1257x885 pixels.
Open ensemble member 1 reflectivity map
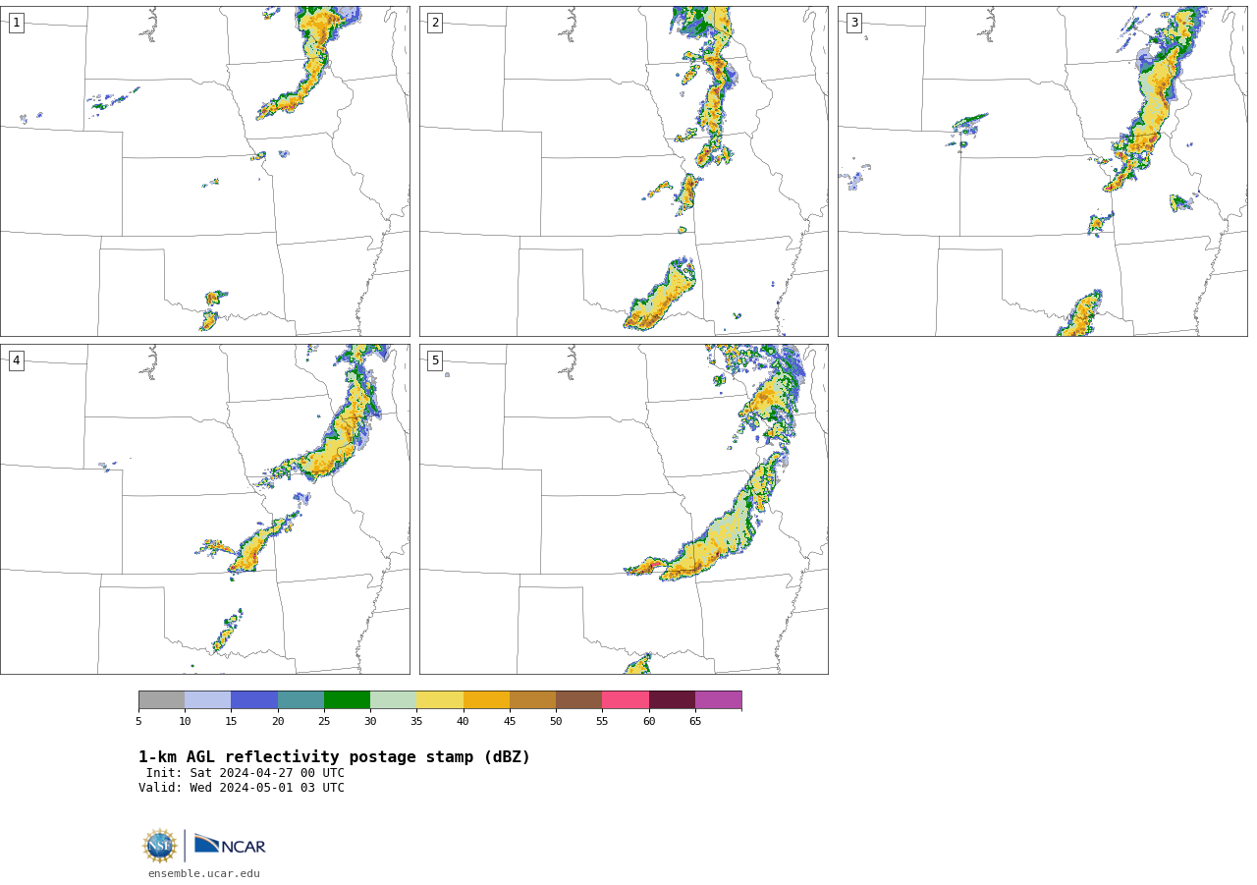point(205,171)
